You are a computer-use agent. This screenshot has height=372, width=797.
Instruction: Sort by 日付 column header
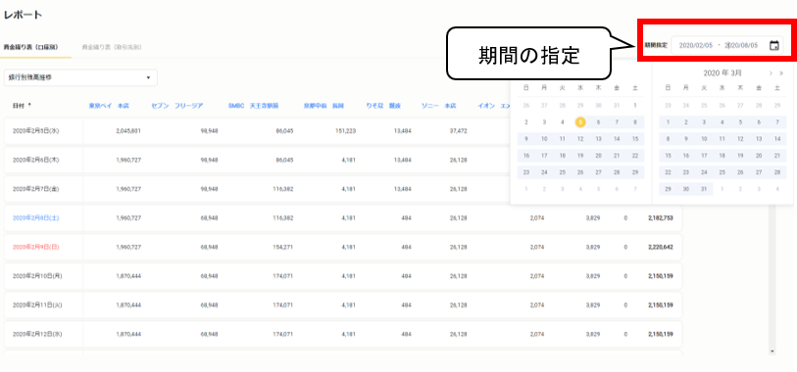pyautogui.click(x=22, y=106)
